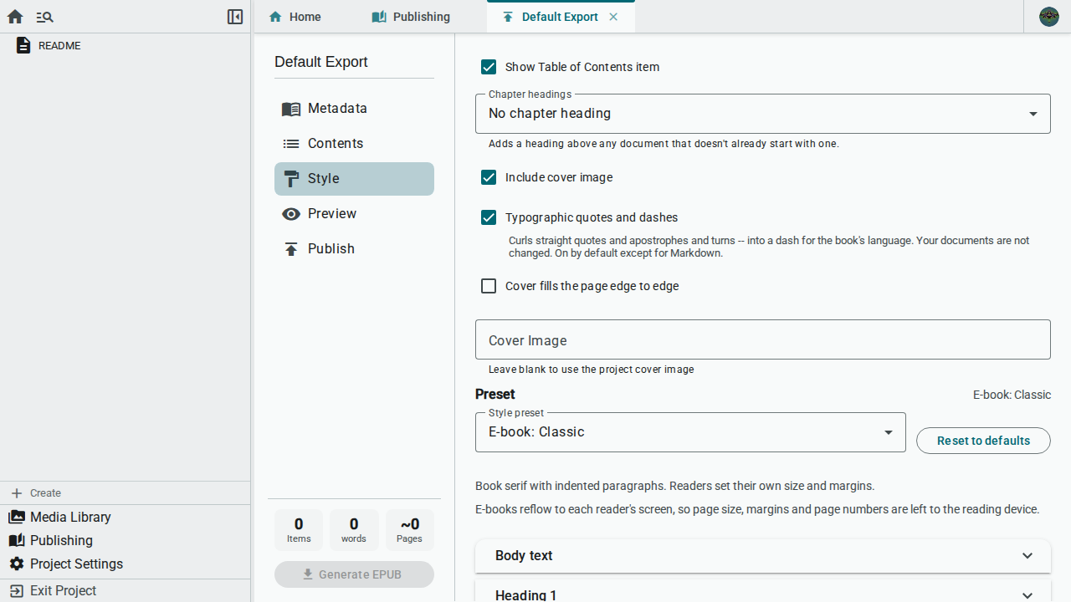Expand the Heading 1 section

click(763, 592)
